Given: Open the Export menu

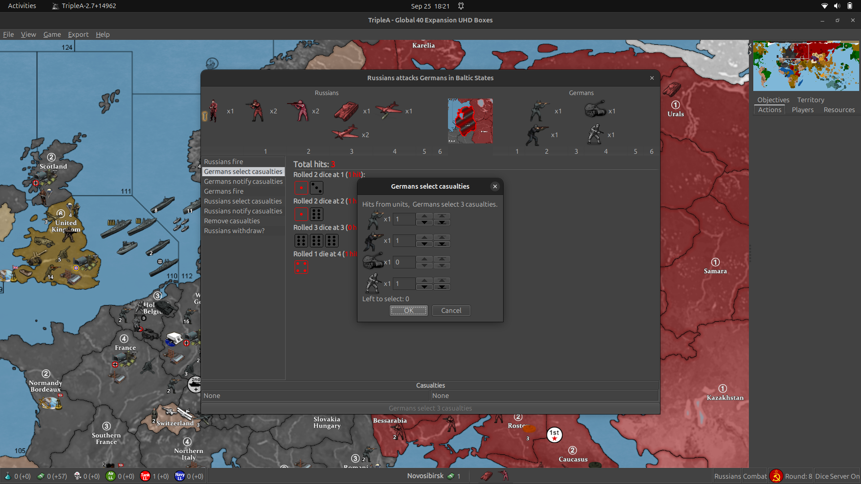Looking at the screenshot, I should click(x=78, y=35).
